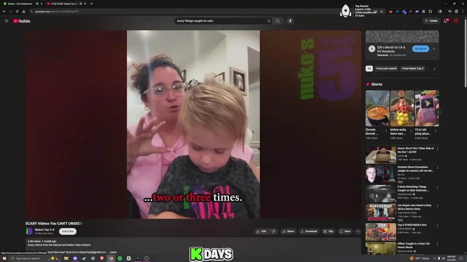This screenshot has width=467, height=262.
Task: Show next Shorts with arrow
Action: [x=438, y=112]
